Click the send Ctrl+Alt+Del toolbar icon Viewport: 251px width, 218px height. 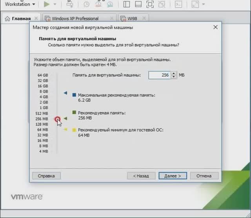click(x=70, y=4)
